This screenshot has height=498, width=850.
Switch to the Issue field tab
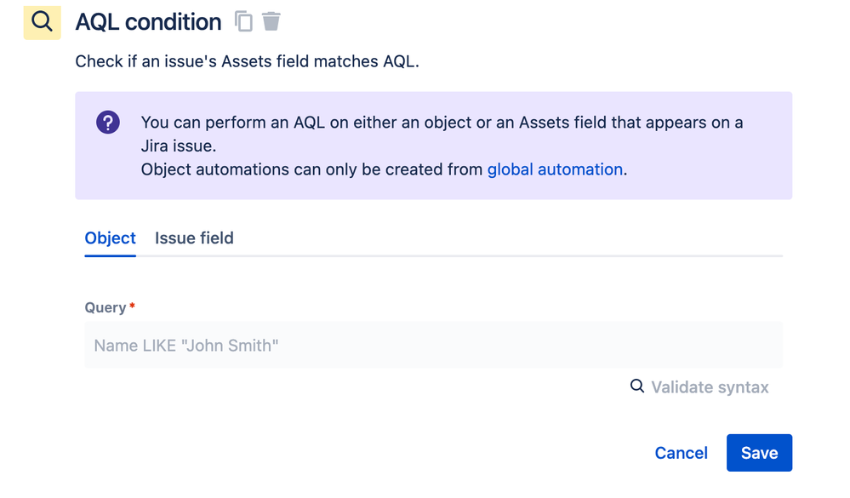tap(194, 238)
